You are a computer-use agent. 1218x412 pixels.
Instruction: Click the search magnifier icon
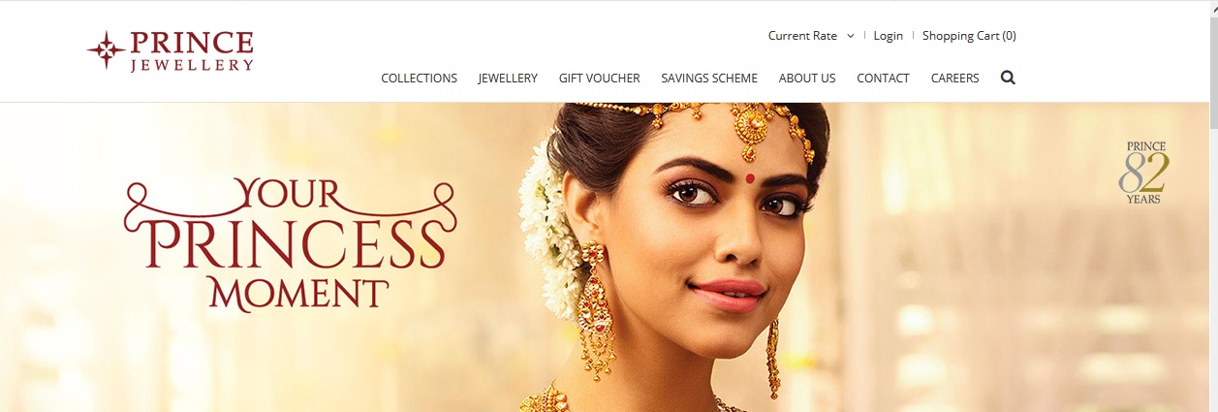[x=1008, y=78]
